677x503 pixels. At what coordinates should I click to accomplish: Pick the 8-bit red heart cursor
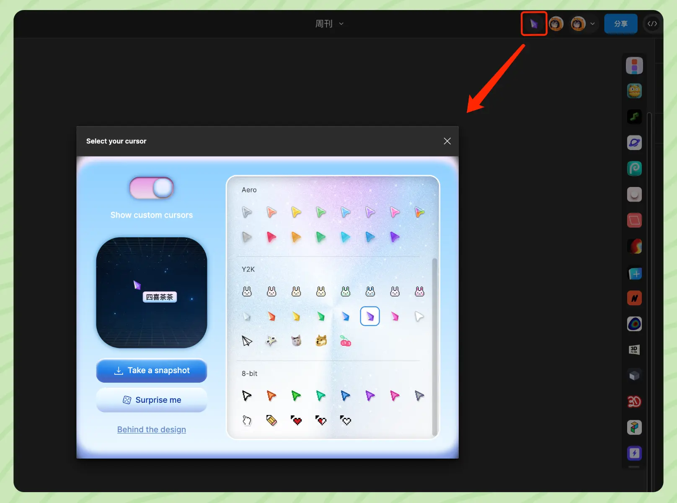[x=296, y=420]
